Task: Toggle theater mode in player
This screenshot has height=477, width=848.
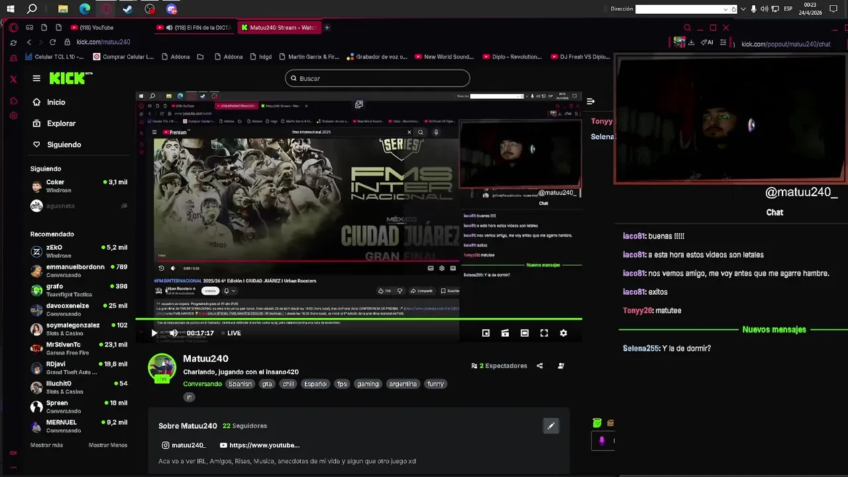Action: (525, 333)
